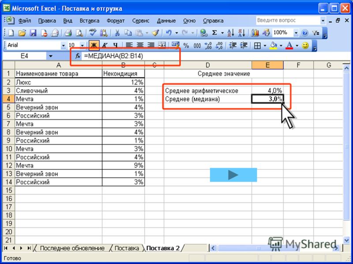This screenshot has height=264, width=353.
Task: Activate the Format Painter brush
Action: (155, 33)
